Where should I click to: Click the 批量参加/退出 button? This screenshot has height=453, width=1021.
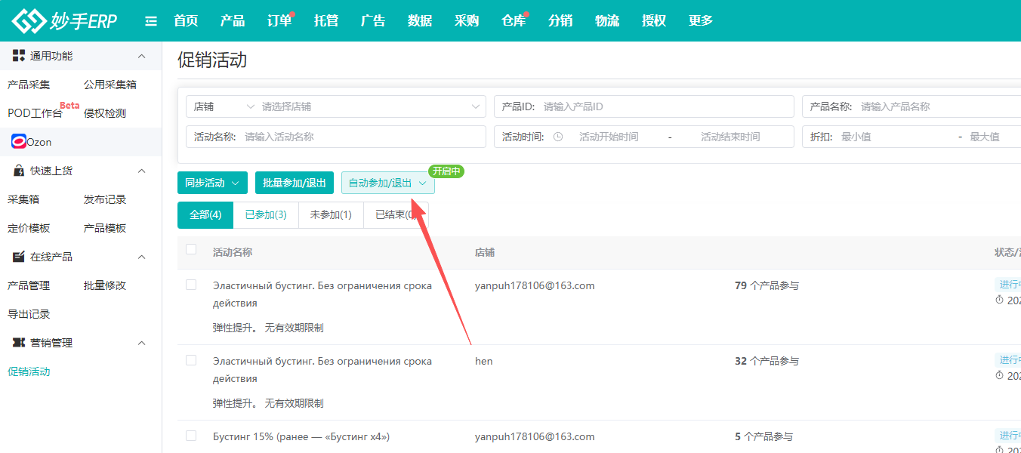[x=295, y=183]
